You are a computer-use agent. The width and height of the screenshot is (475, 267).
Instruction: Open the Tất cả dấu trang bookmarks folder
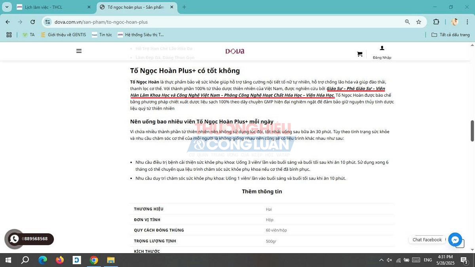[x=449, y=34]
